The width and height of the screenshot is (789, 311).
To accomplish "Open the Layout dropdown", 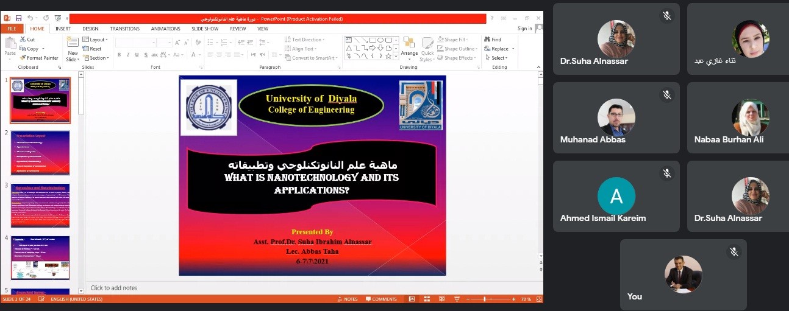I will (x=95, y=40).
